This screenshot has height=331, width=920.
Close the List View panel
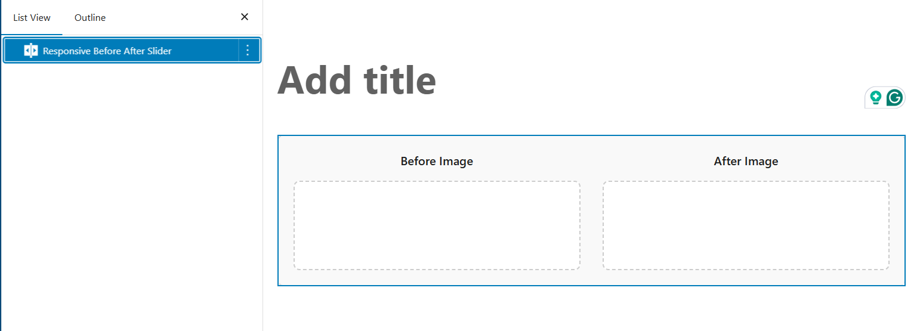pos(244,17)
